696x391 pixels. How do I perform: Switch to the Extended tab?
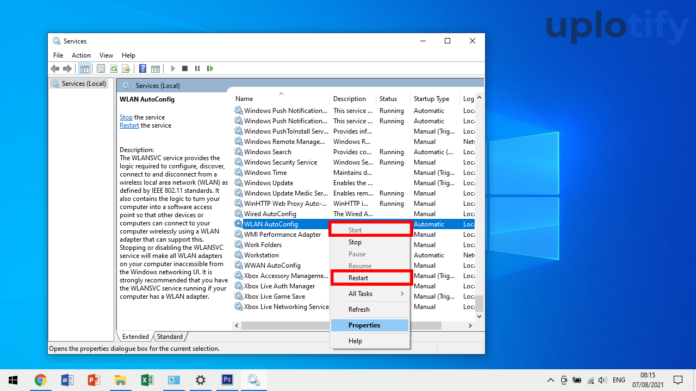click(135, 337)
